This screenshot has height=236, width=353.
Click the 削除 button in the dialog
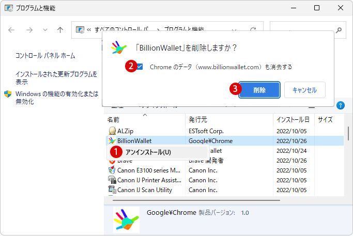click(x=259, y=90)
